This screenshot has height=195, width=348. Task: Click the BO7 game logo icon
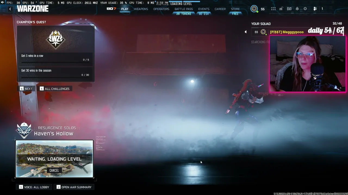pyautogui.click(x=111, y=9)
